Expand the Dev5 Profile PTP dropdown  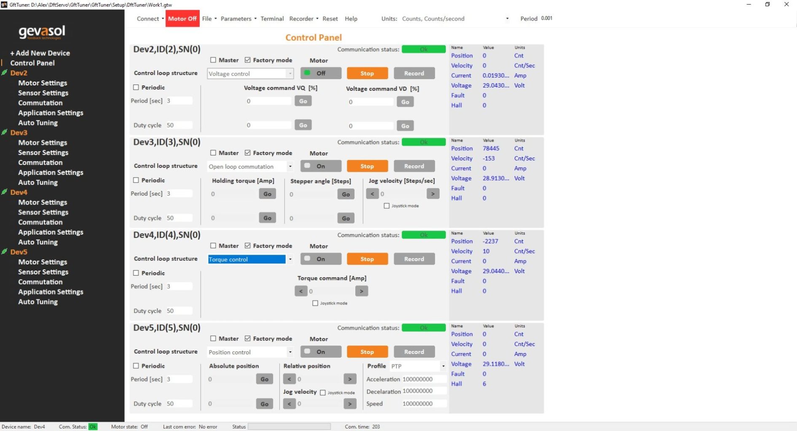click(x=443, y=366)
